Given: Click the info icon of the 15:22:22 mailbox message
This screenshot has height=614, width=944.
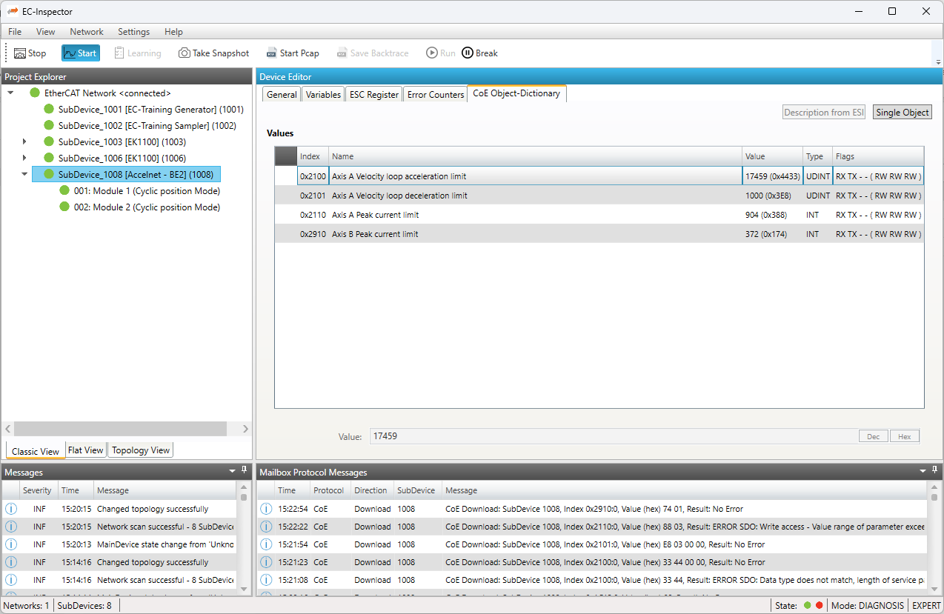Looking at the screenshot, I should click(266, 527).
